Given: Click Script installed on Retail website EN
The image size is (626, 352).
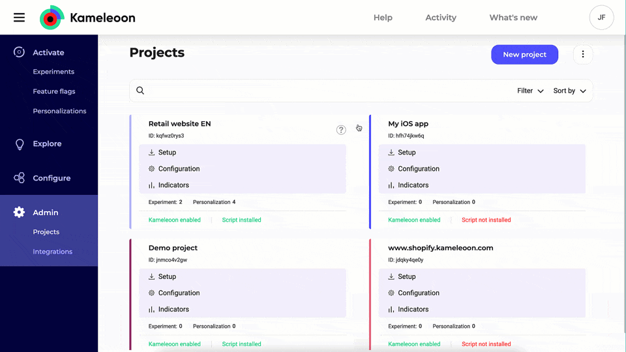Looking at the screenshot, I should [x=241, y=220].
